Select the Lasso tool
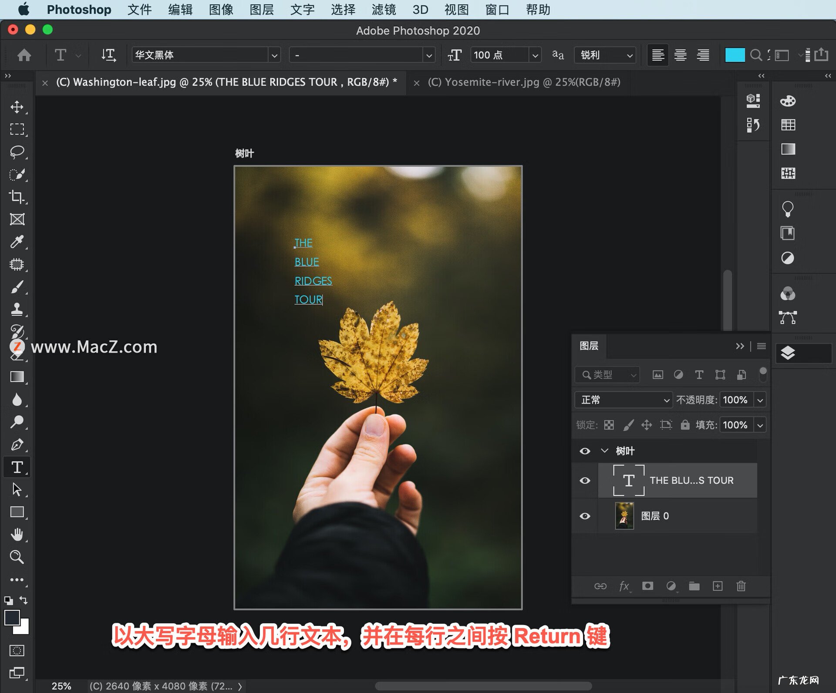 [x=17, y=151]
